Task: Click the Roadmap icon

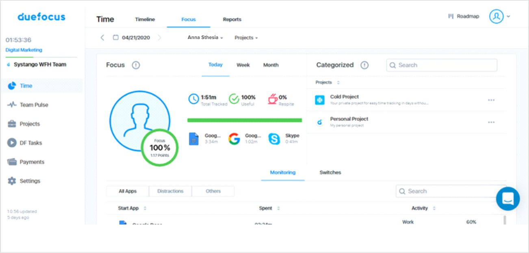Action: point(451,16)
